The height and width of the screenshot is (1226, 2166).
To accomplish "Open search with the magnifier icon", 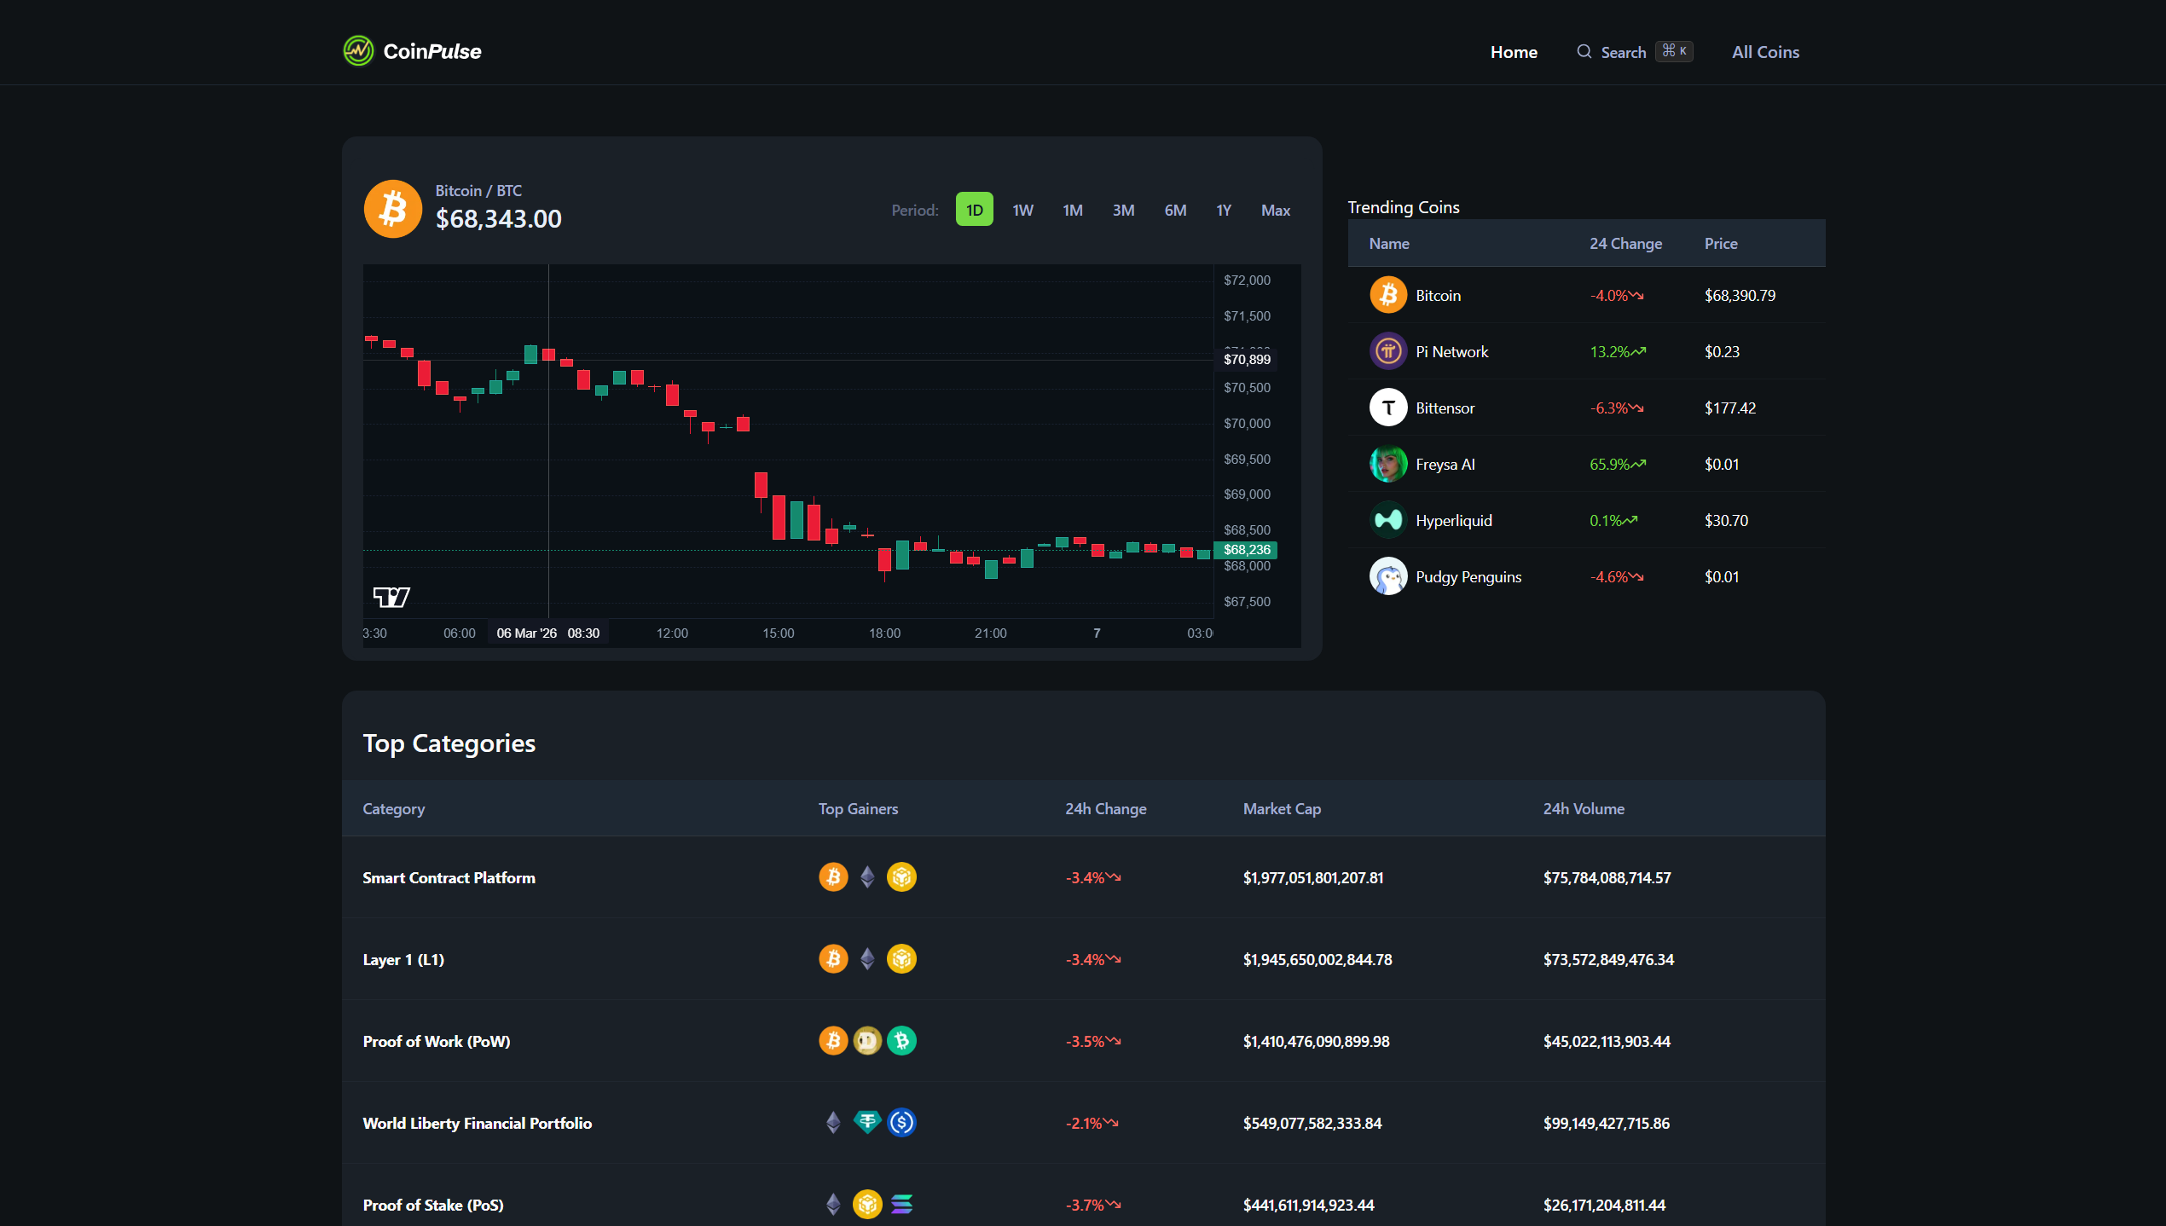I will pyautogui.click(x=1584, y=51).
